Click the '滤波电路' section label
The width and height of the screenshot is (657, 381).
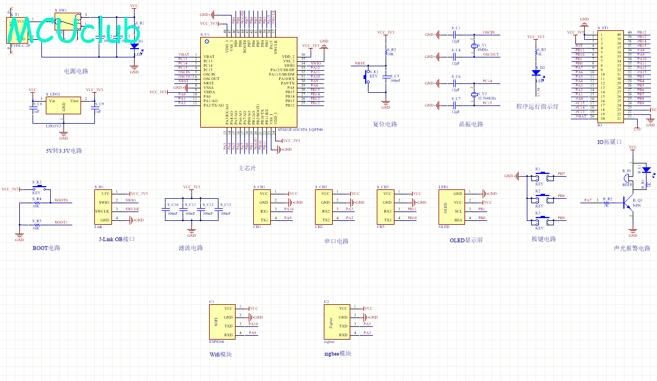(191, 248)
